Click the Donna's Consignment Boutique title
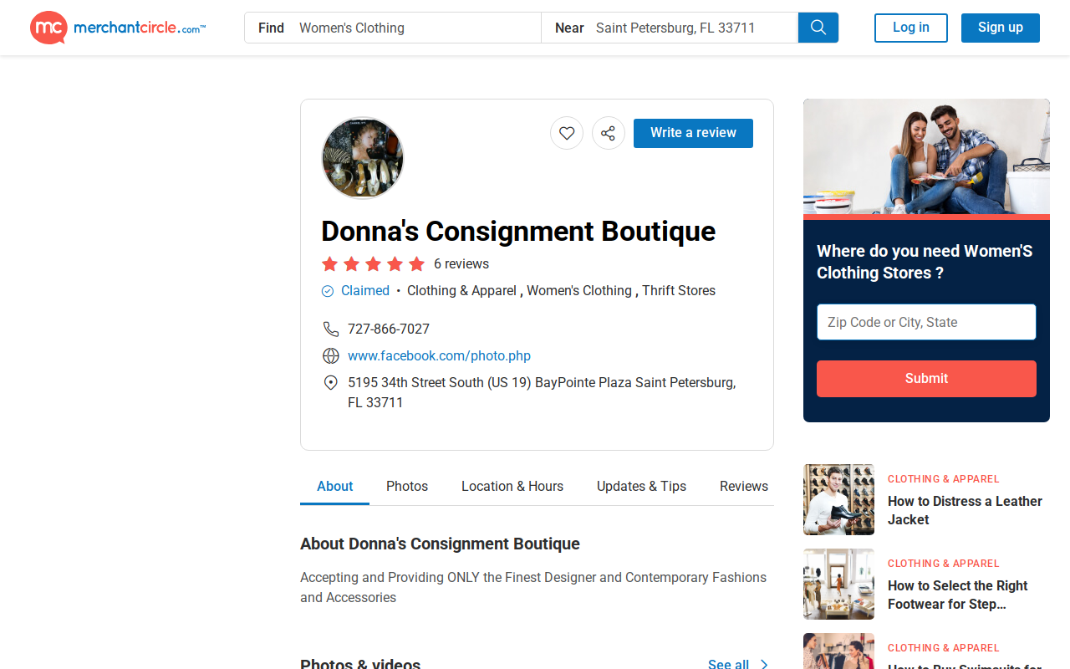The height and width of the screenshot is (669, 1070). (x=518, y=231)
